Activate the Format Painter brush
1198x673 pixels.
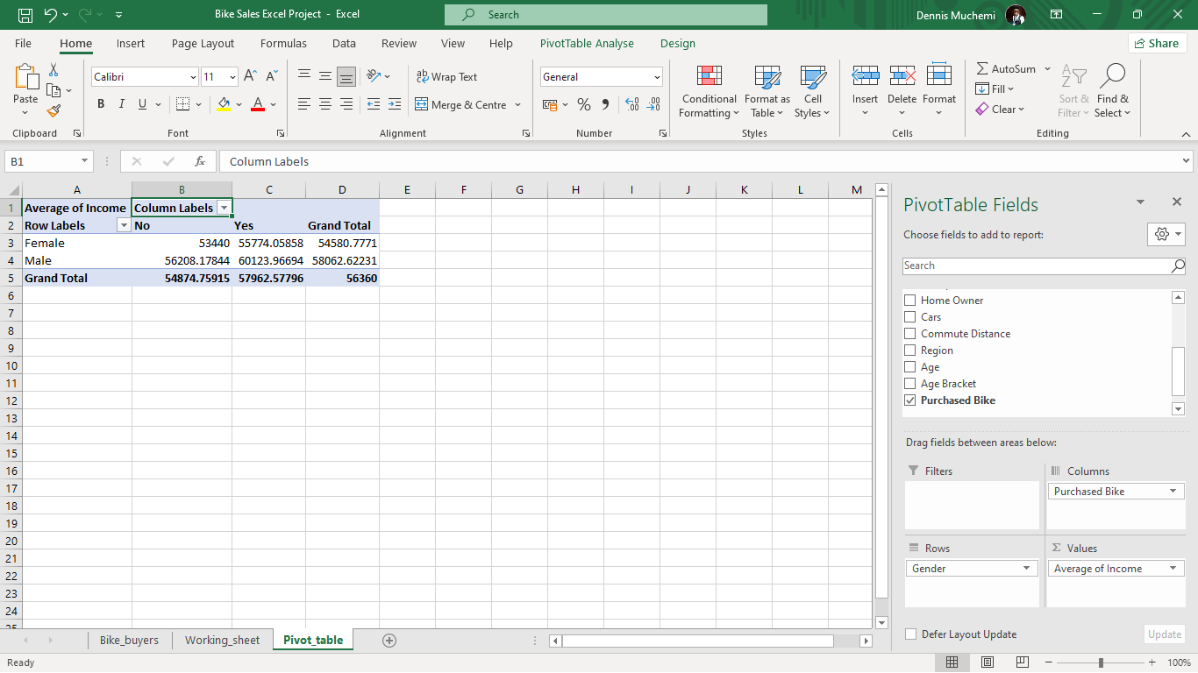point(53,110)
